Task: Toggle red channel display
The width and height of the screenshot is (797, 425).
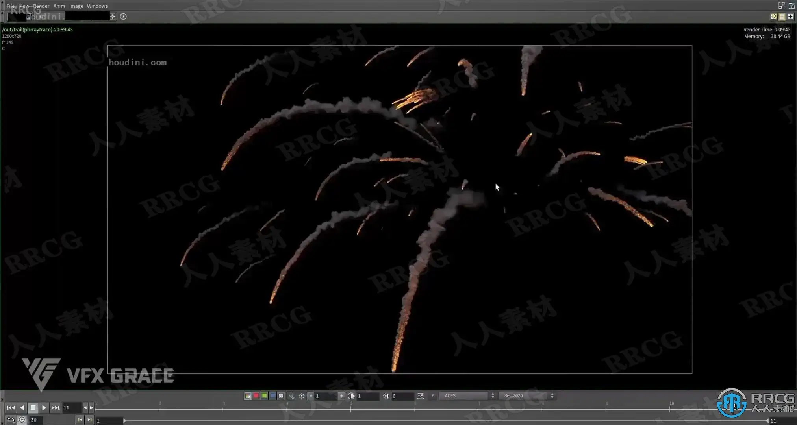Action: (256, 396)
